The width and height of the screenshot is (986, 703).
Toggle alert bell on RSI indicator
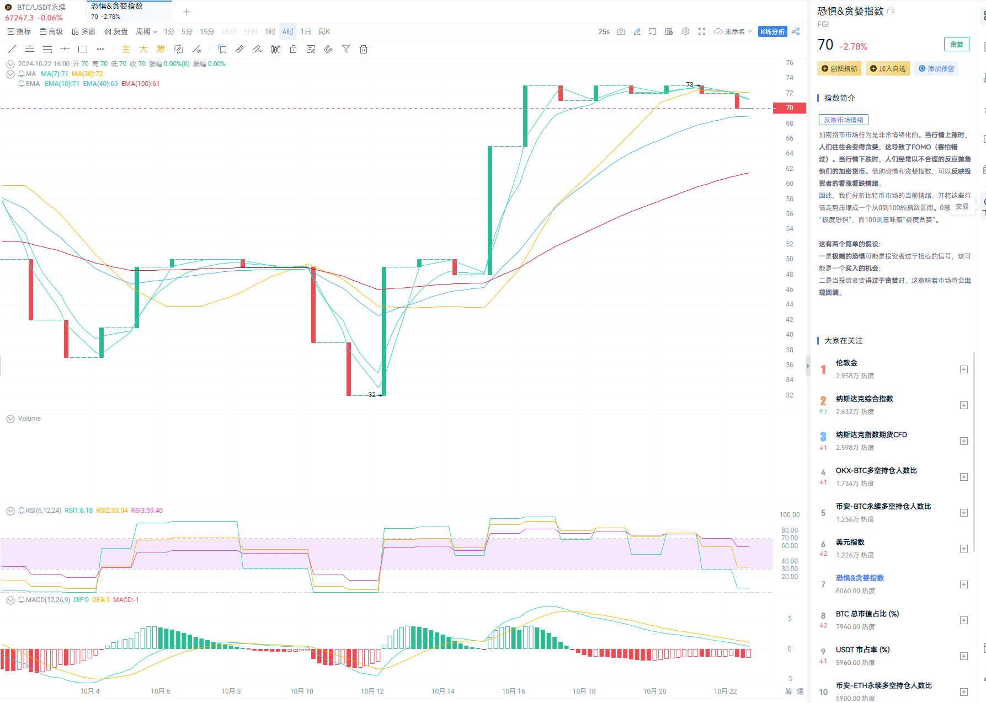pyautogui.click(x=22, y=511)
